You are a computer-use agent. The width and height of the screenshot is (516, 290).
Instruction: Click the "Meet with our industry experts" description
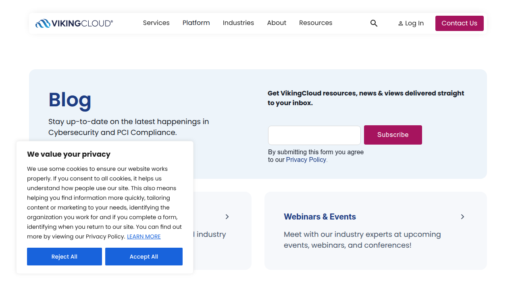[x=362, y=240]
